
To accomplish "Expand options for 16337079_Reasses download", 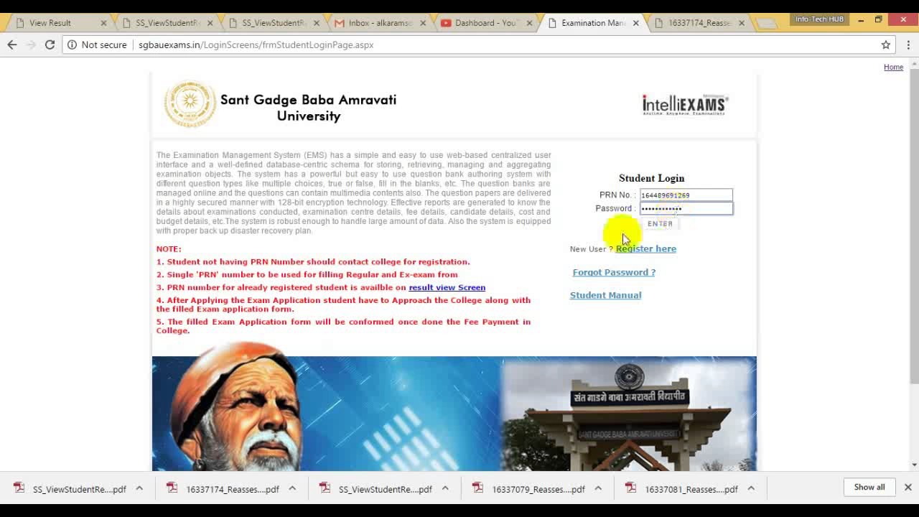I will tap(598, 488).
